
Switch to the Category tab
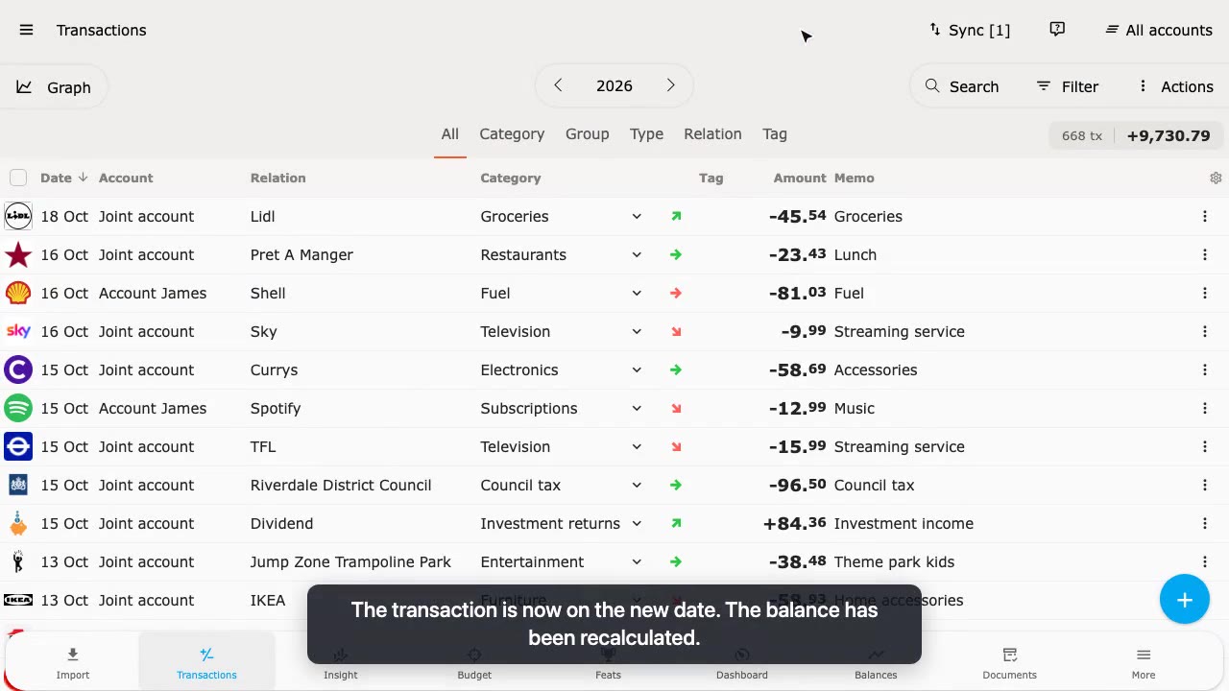tap(512, 134)
